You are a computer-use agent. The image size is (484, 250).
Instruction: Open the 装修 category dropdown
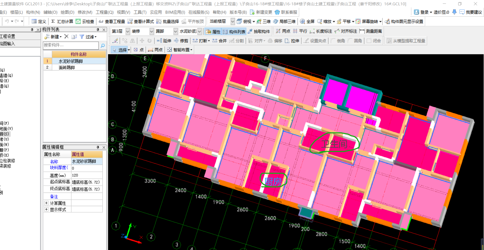pyautogui.click(x=152, y=31)
